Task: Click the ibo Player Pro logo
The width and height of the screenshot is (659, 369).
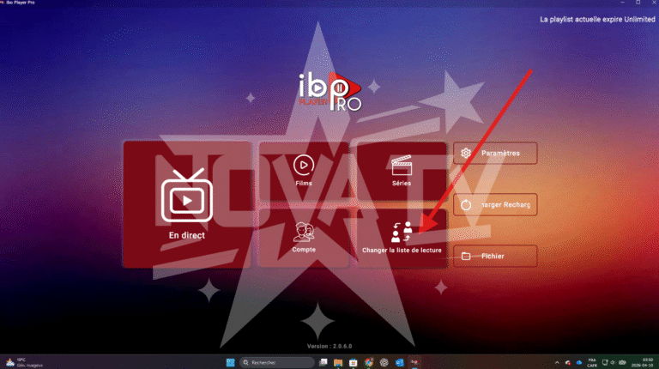Action: pos(329,91)
